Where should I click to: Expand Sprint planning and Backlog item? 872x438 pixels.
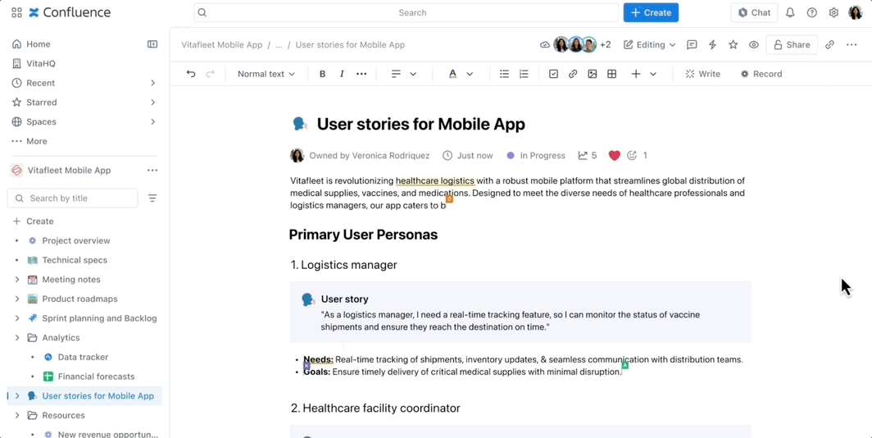coord(17,318)
